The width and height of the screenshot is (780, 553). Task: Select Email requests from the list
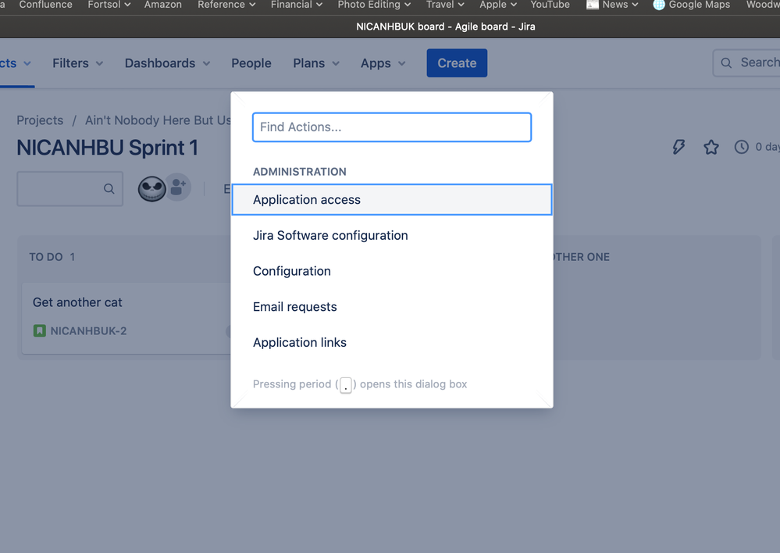tap(392, 307)
